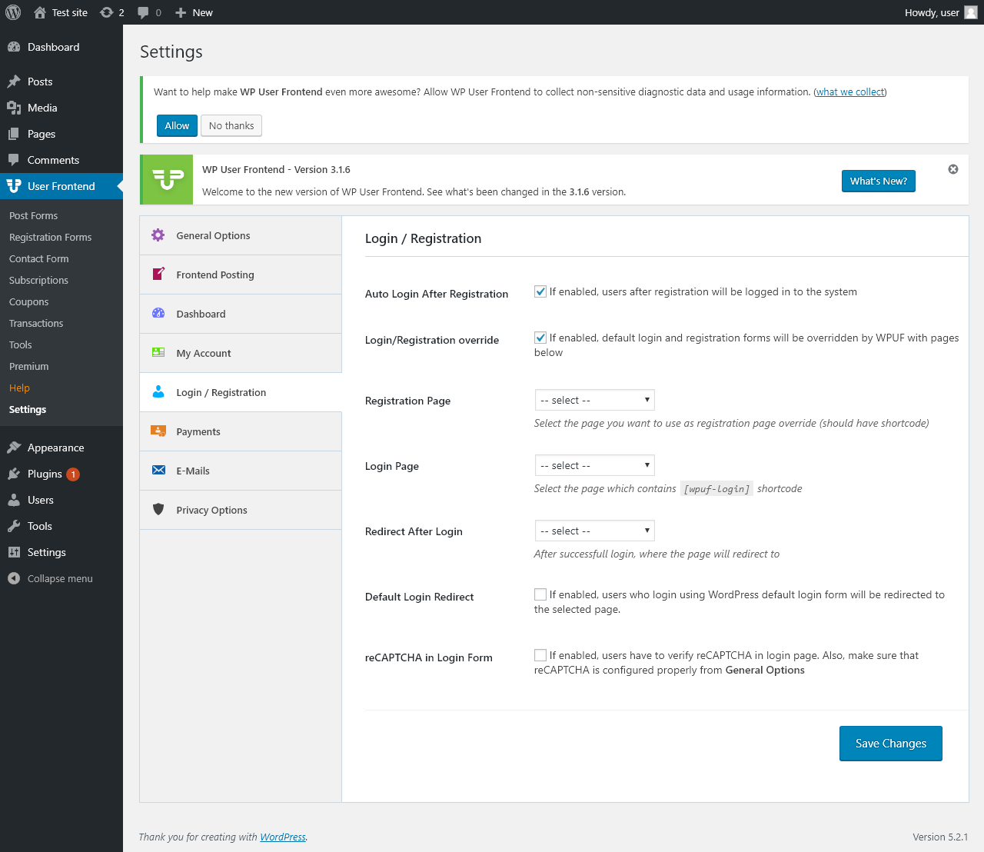
Task: Click the E-Mails envelope icon
Action: [x=158, y=470]
